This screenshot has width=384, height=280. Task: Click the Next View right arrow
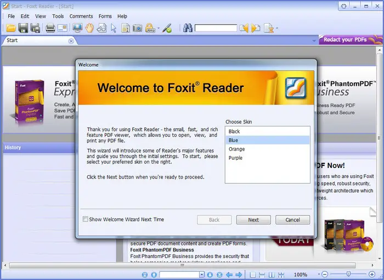239,275
